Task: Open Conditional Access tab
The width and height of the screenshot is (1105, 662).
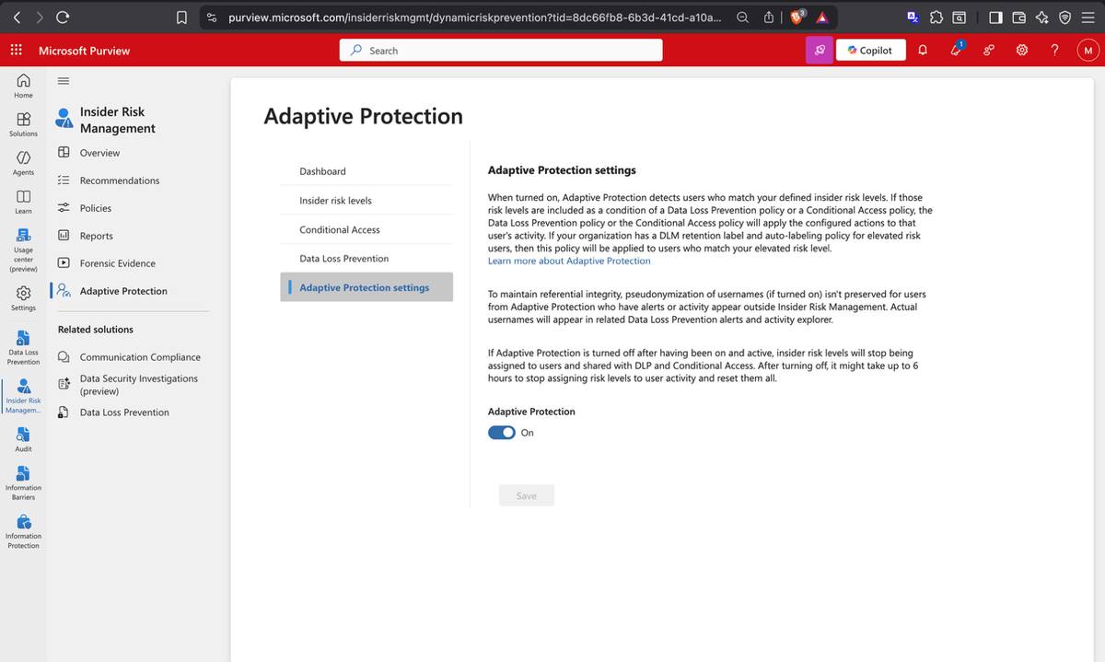Action: click(x=366, y=229)
